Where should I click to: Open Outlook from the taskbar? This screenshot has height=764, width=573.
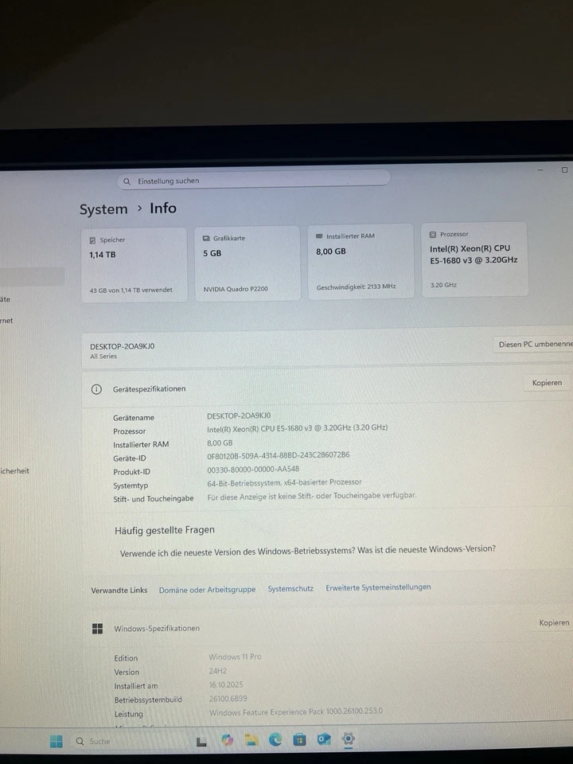[x=324, y=739]
